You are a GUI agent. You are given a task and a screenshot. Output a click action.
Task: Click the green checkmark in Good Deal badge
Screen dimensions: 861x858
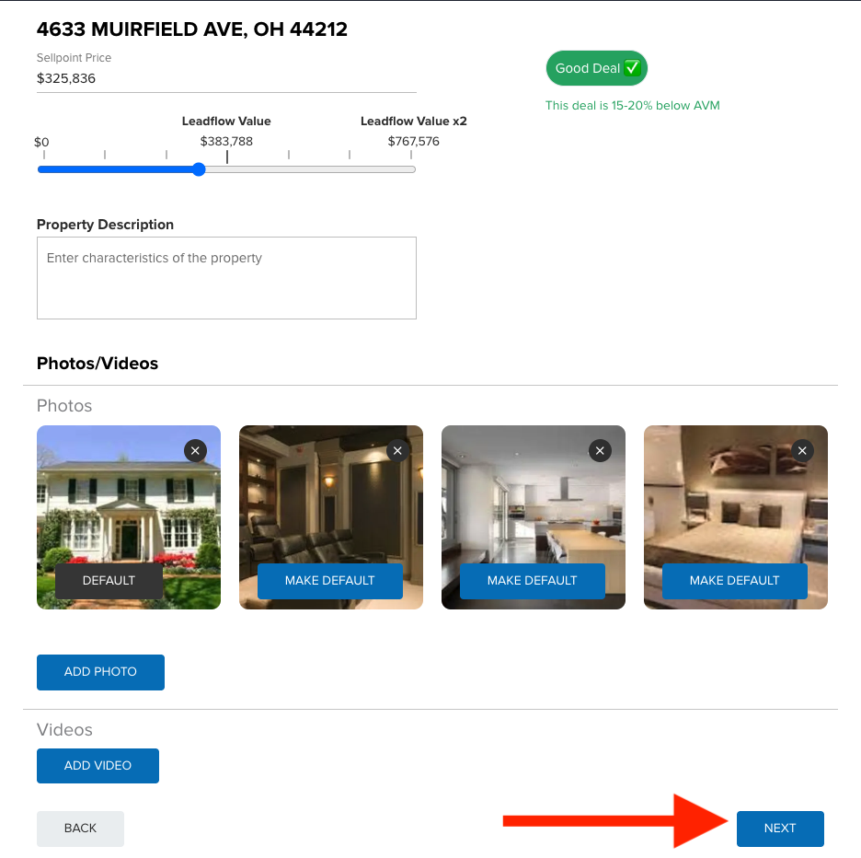(x=632, y=68)
